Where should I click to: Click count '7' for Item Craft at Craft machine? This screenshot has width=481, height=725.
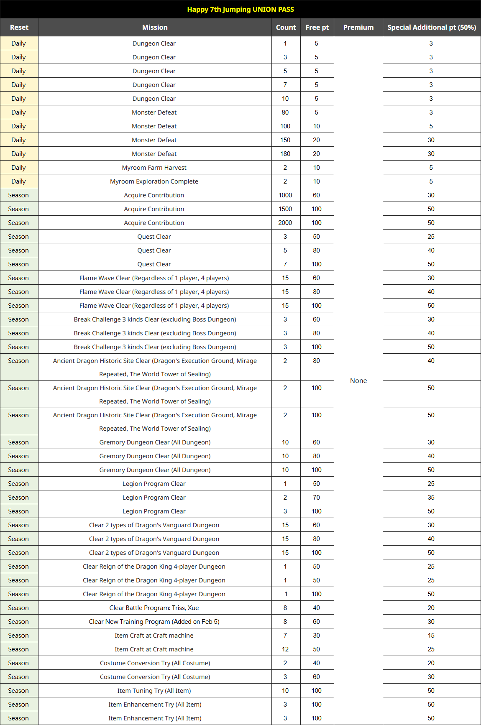pos(285,636)
